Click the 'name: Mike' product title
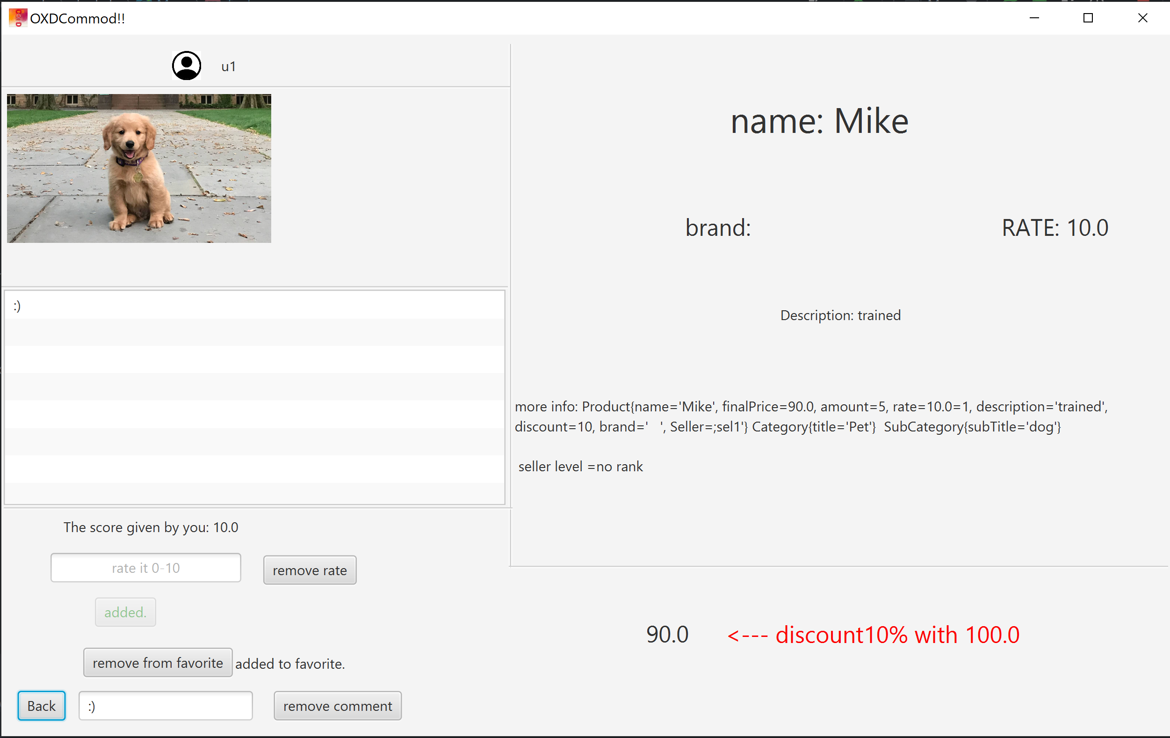 coord(819,121)
